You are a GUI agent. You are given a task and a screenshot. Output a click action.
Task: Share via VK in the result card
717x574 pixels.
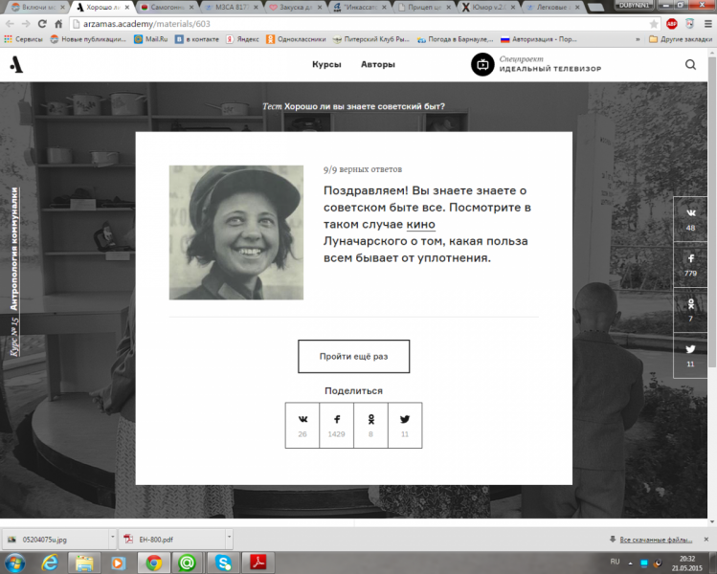[x=302, y=425]
